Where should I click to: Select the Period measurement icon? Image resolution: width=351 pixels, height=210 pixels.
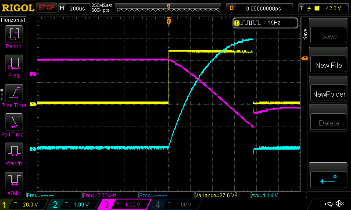point(14,34)
